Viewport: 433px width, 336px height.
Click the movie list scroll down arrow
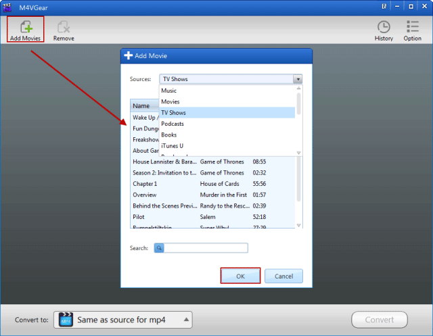[298, 225]
